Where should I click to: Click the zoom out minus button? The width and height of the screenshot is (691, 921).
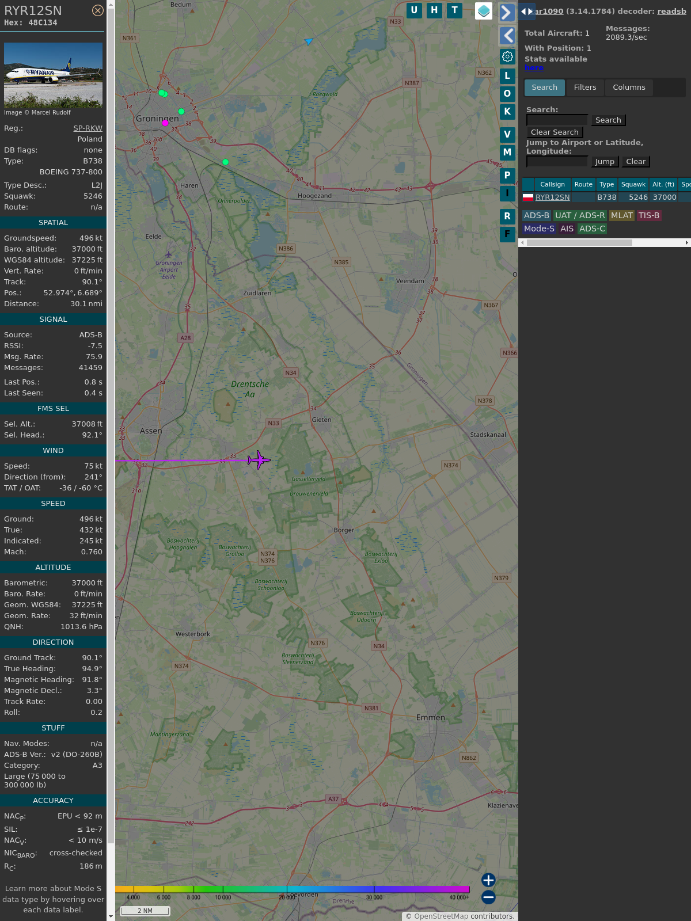click(x=488, y=897)
